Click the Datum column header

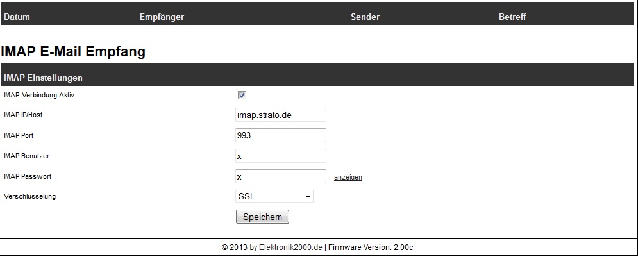[17, 17]
